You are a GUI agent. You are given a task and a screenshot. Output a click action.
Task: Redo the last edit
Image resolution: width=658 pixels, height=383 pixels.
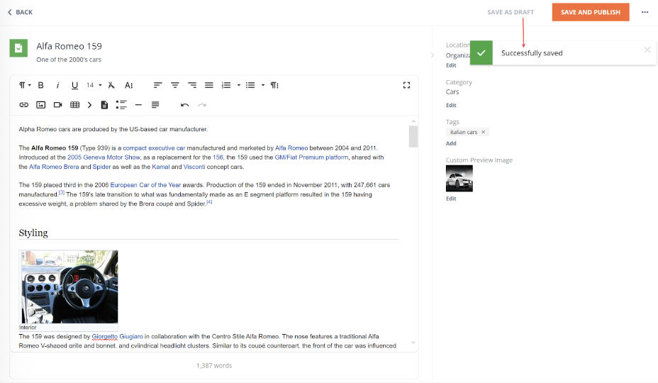click(x=202, y=105)
